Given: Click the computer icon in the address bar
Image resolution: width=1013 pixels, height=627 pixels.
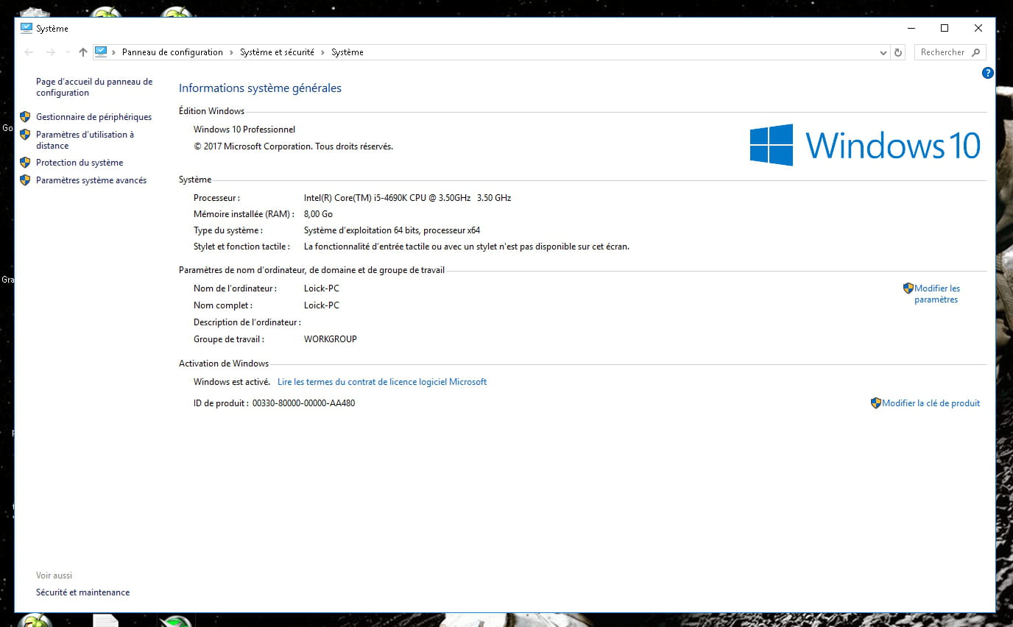Looking at the screenshot, I should pos(101,52).
